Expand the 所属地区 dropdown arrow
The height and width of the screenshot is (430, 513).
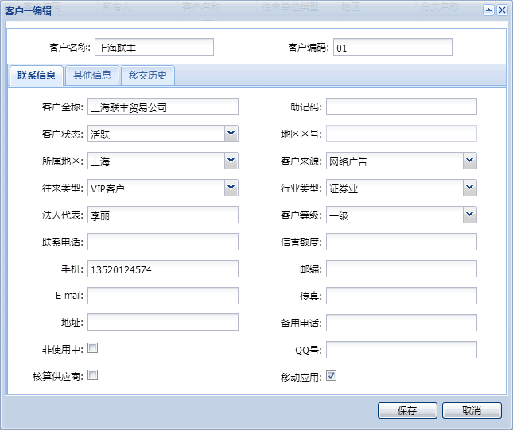coord(231,161)
